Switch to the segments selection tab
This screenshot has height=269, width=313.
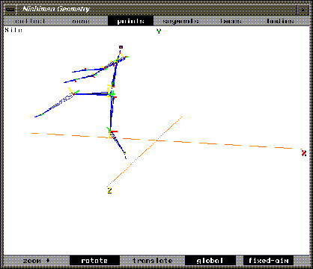pos(180,21)
